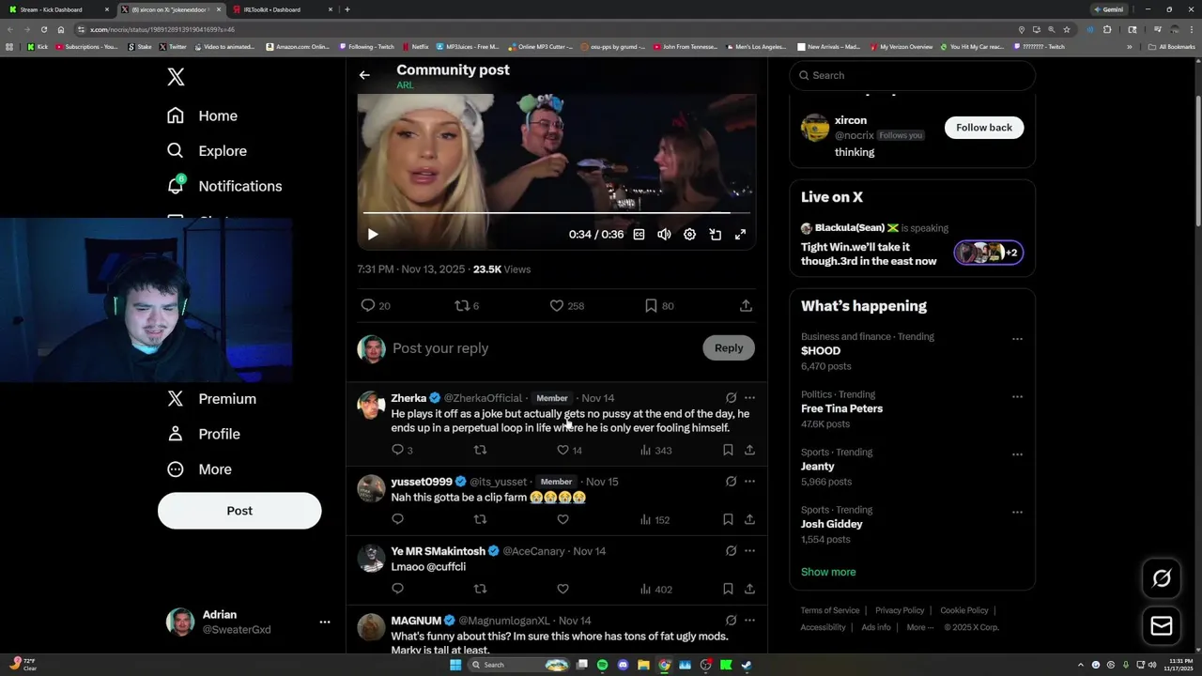Open more options on Zherka's reply
The width and height of the screenshot is (1202, 676).
point(749,398)
